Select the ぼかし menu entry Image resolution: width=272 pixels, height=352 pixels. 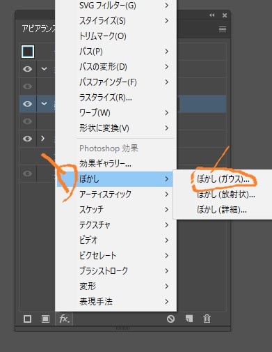pos(115,179)
